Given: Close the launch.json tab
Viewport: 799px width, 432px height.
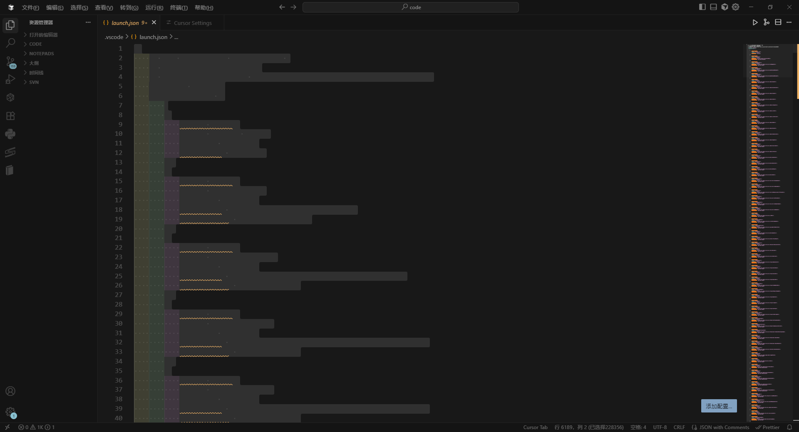Looking at the screenshot, I should pyautogui.click(x=154, y=22).
